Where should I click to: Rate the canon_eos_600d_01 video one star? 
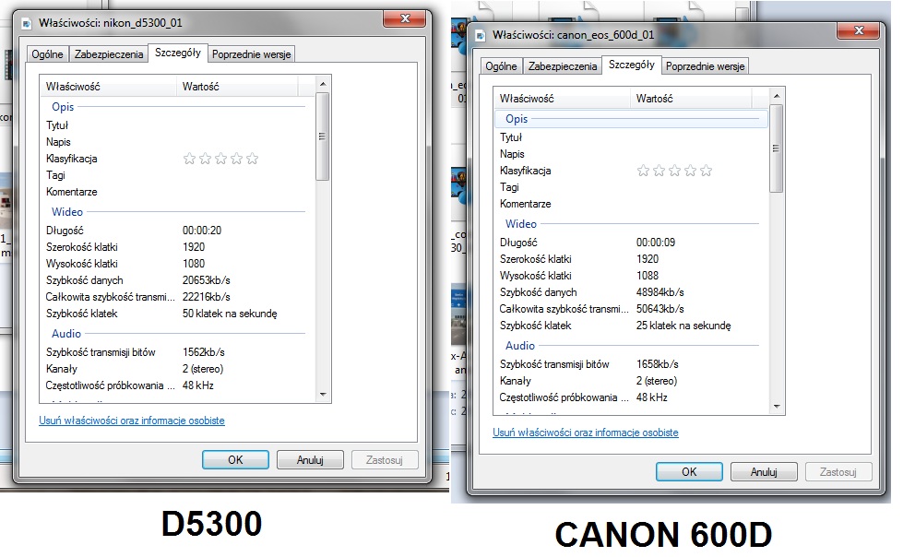[x=643, y=171]
